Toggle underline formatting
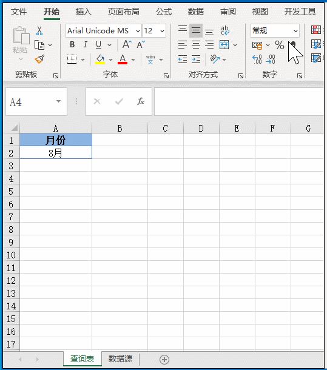327x370 pixels. tap(98, 45)
